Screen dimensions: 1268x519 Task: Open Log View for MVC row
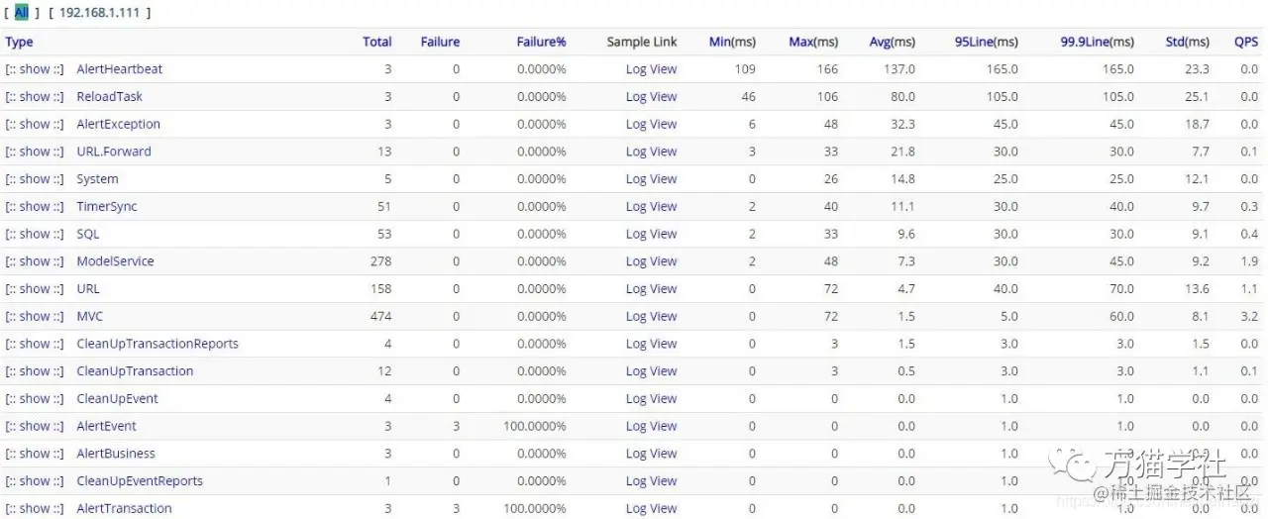point(651,316)
